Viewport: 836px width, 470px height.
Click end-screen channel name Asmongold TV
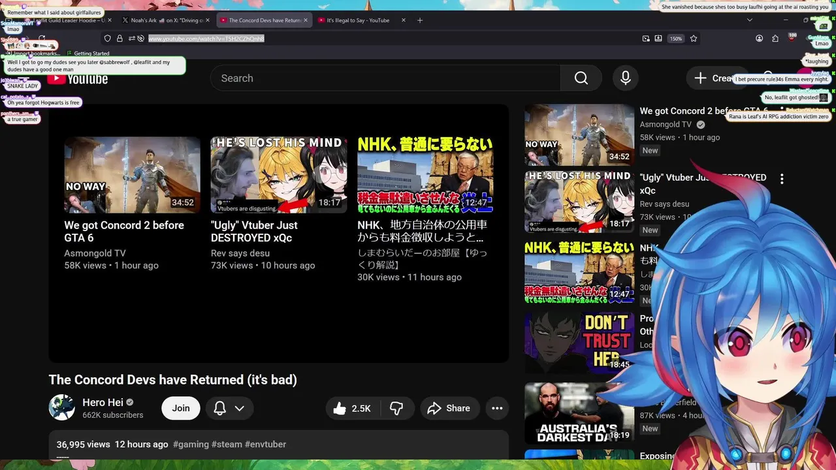click(95, 253)
